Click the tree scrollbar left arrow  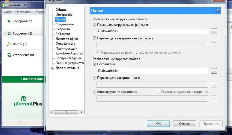click(x=51, y=112)
